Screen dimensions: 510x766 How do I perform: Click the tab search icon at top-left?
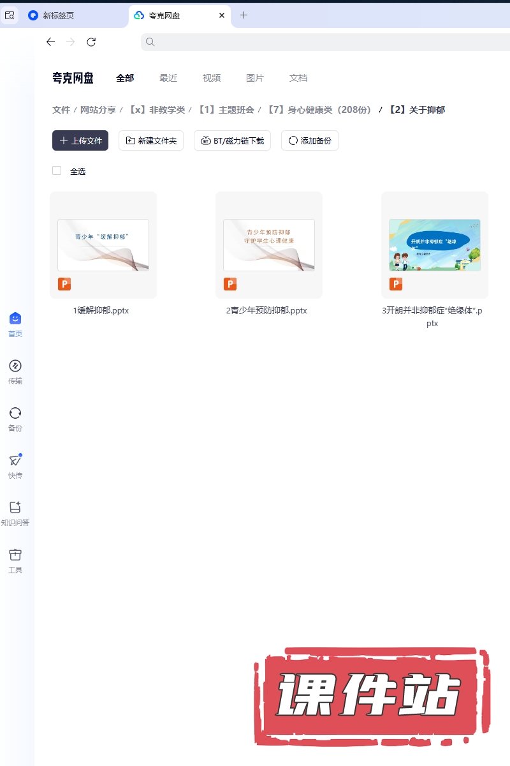click(10, 15)
